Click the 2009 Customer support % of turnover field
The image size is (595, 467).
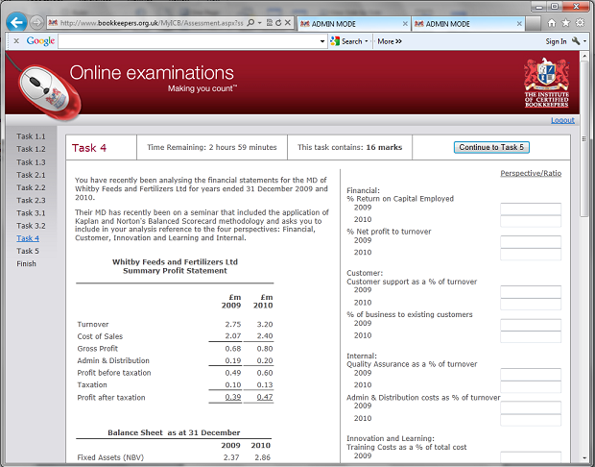click(x=531, y=292)
